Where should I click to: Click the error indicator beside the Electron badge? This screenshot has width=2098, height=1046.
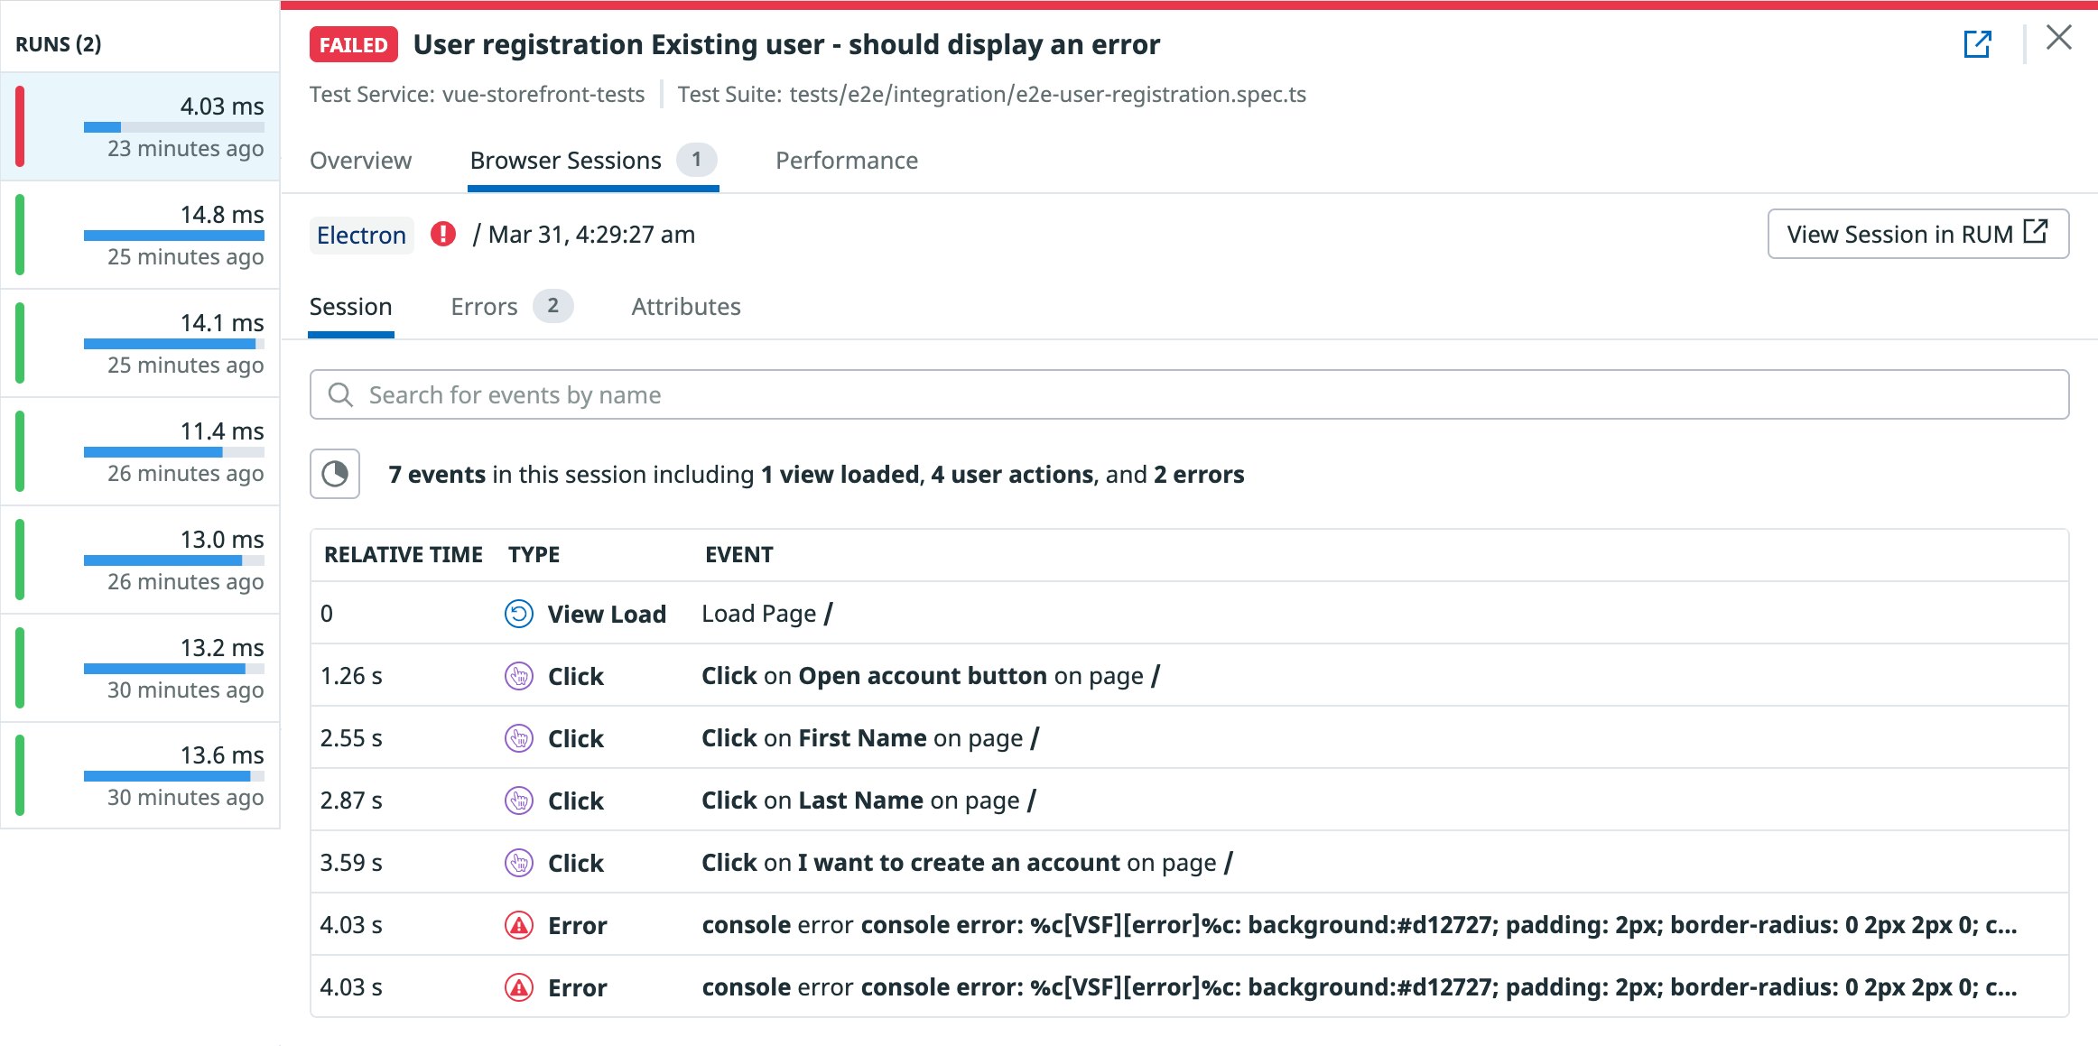coord(443,234)
